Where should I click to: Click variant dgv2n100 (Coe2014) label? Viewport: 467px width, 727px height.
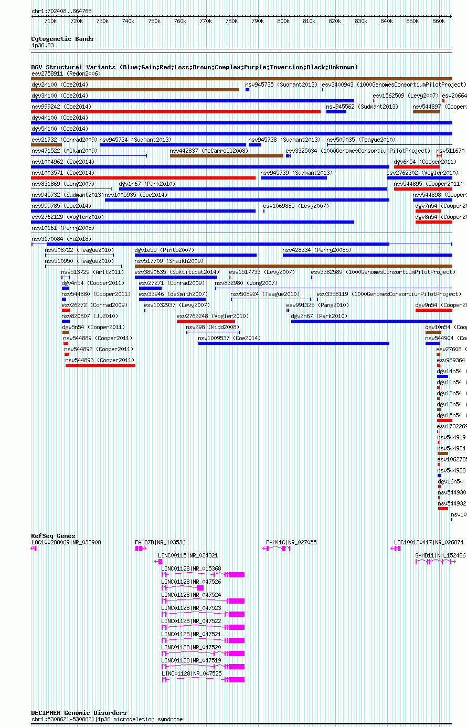pyautogui.click(x=60, y=85)
